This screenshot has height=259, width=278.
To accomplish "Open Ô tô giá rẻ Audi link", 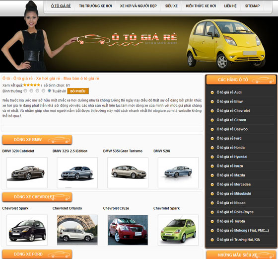I will (x=229, y=92).
